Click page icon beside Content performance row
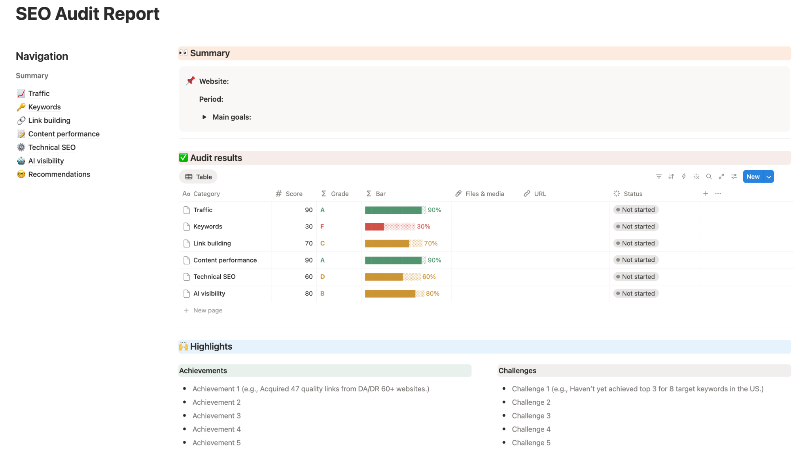This screenshot has height=470, width=810. coord(187,260)
